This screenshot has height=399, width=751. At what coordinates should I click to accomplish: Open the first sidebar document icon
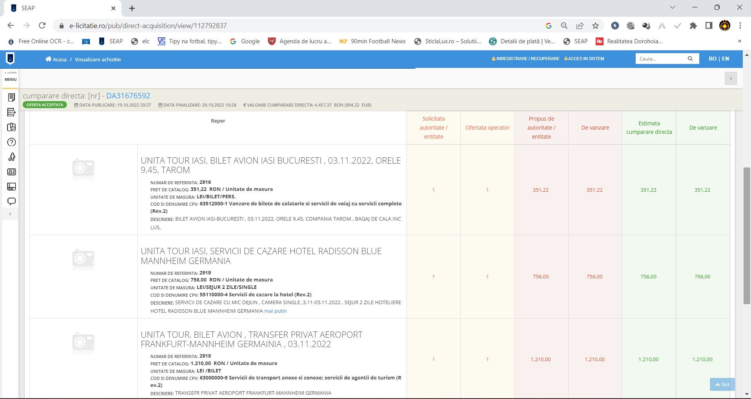(x=11, y=97)
